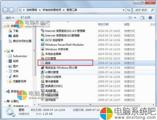Select 高级安全 Windows 防火墙 icon
Screen dimensions: 157x120
tap(43, 68)
